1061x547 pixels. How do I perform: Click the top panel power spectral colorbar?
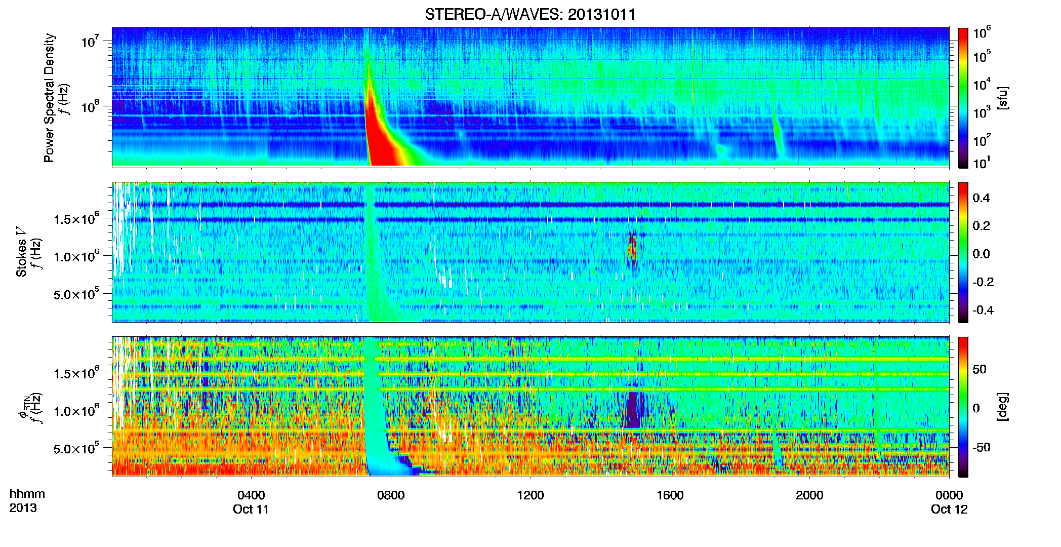tap(963, 98)
